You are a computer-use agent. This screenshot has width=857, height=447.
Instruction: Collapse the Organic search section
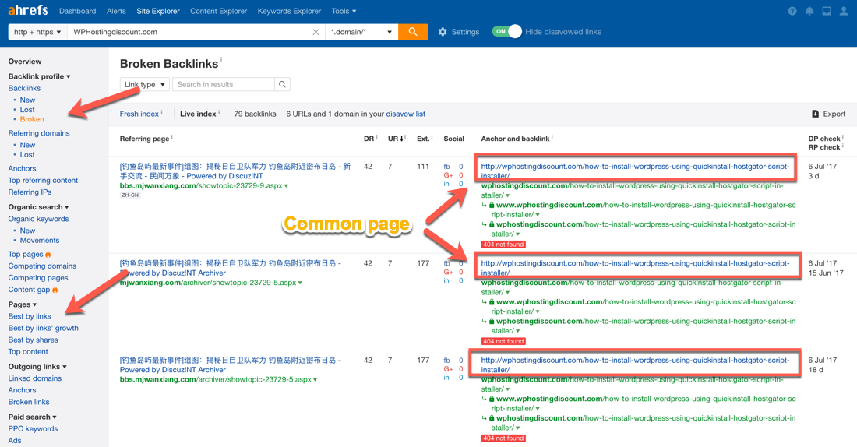tap(38, 207)
